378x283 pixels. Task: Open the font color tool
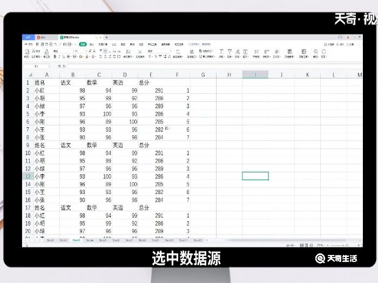click(87, 57)
